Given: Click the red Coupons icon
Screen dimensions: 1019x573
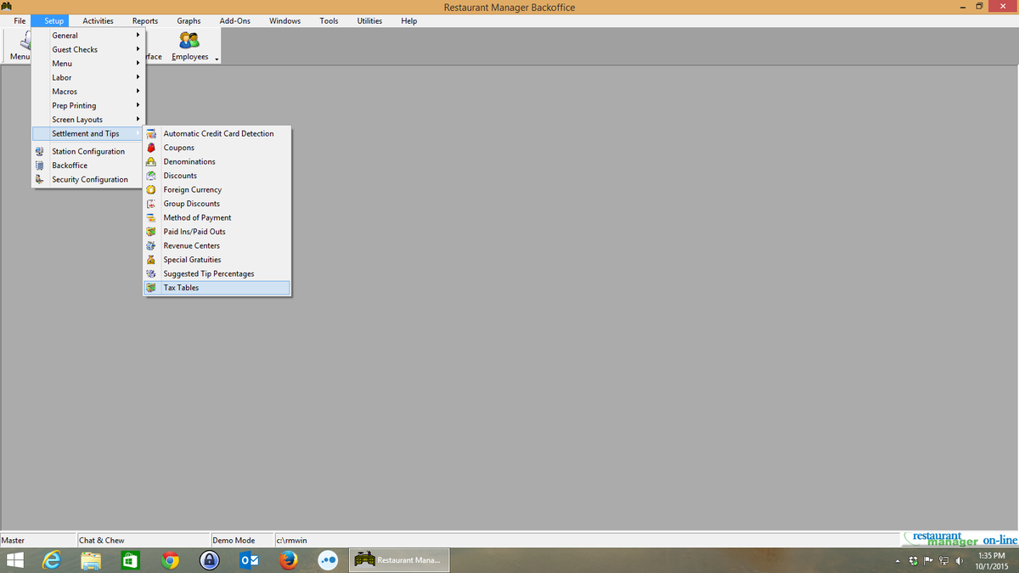Looking at the screenshot, I should 151,148.
